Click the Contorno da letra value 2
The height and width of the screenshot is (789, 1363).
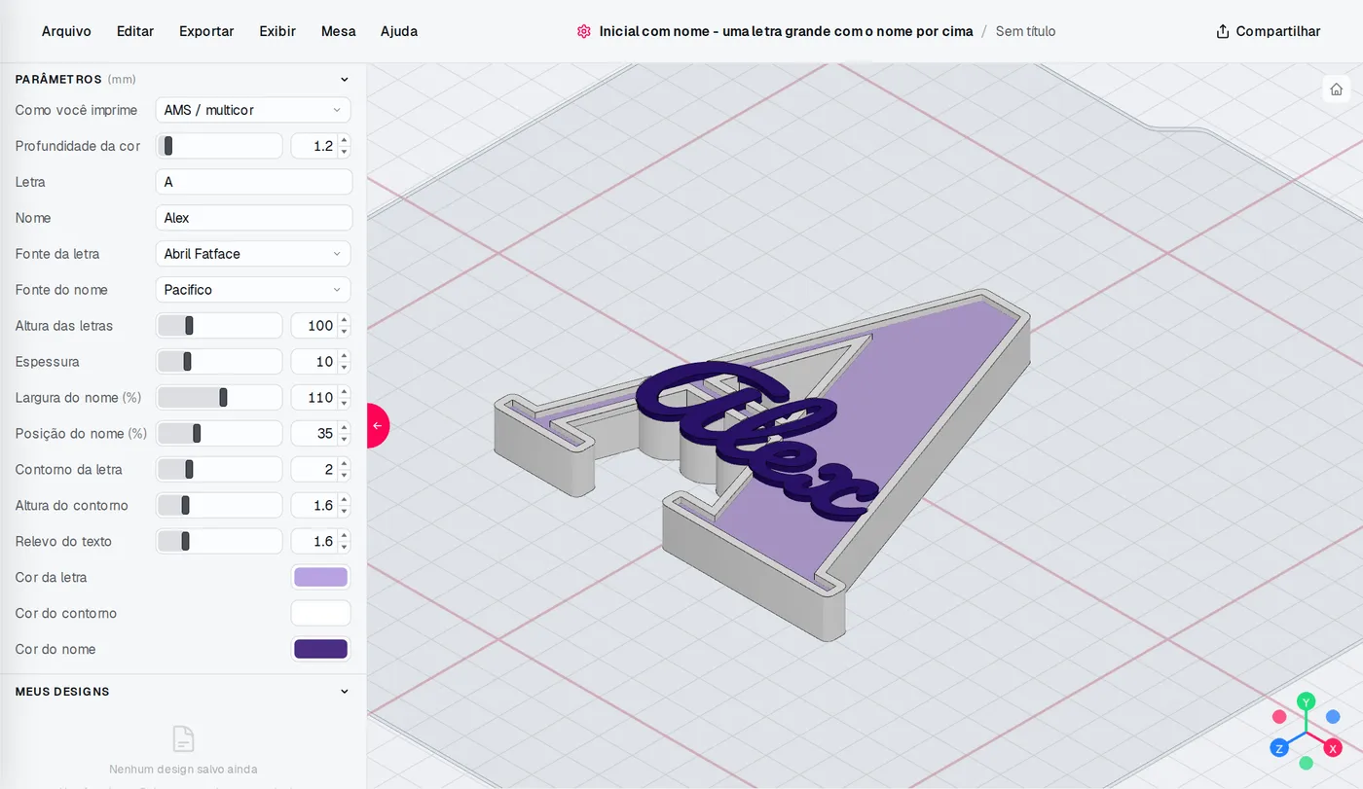pos(313,470)
